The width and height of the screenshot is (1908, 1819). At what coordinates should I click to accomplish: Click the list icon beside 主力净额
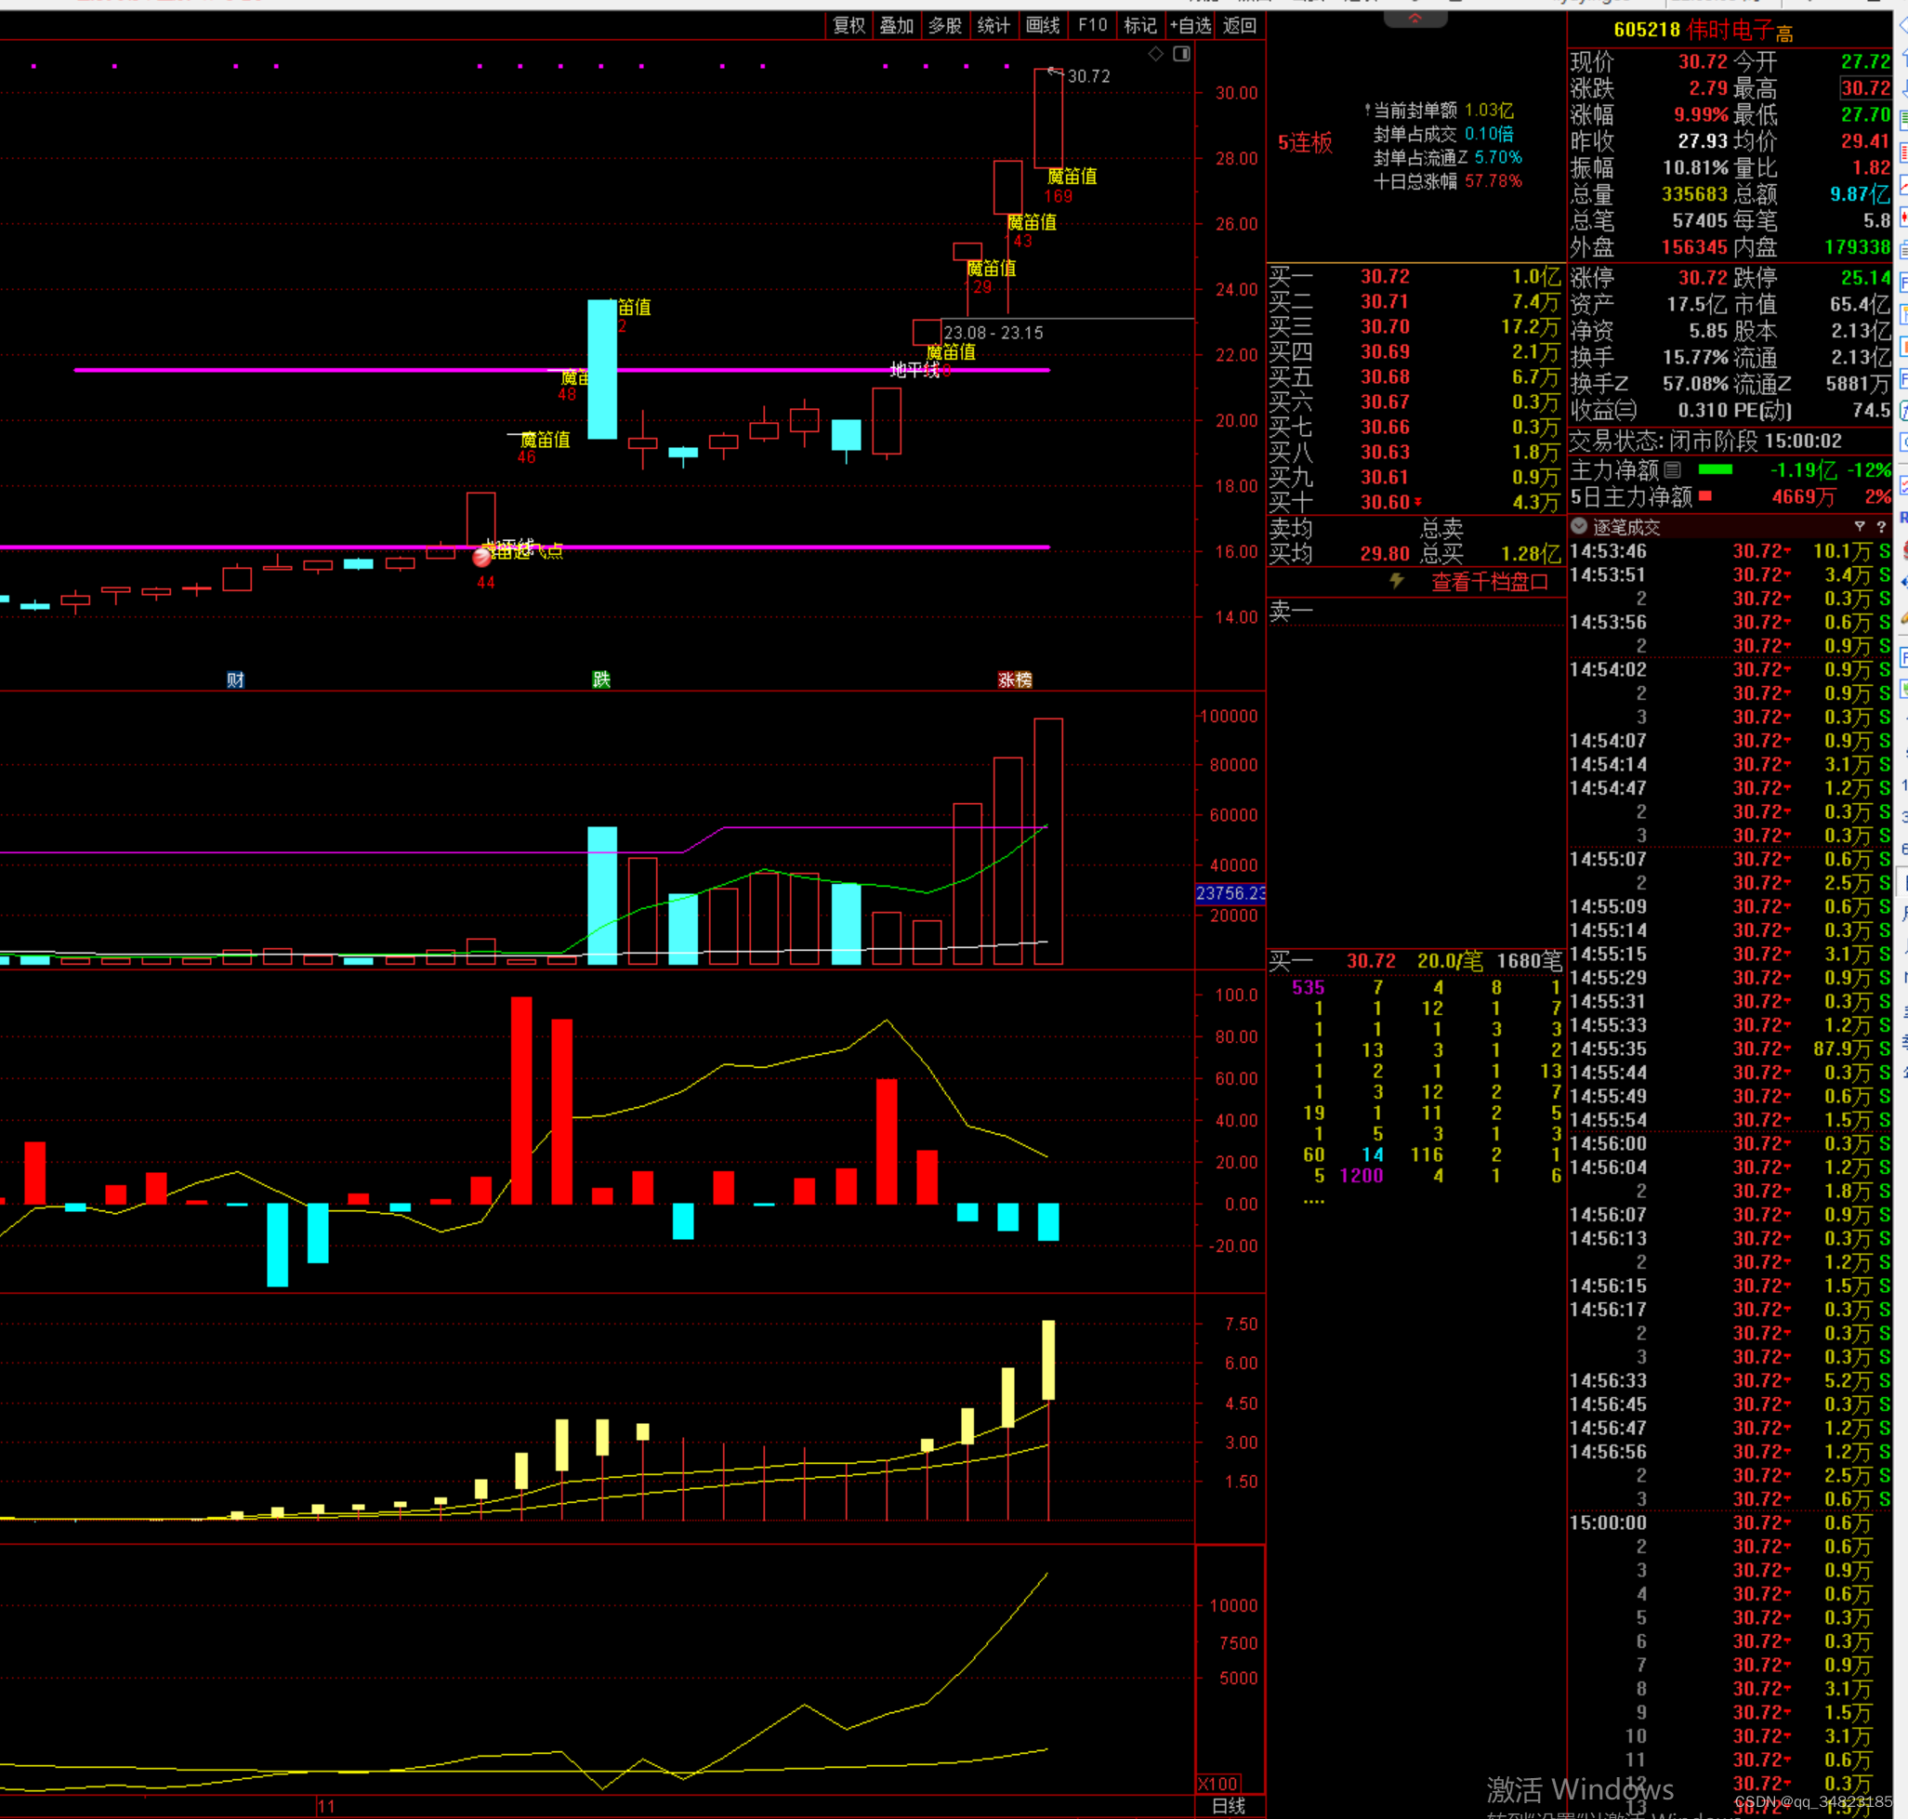click(x=1673, y=471)
